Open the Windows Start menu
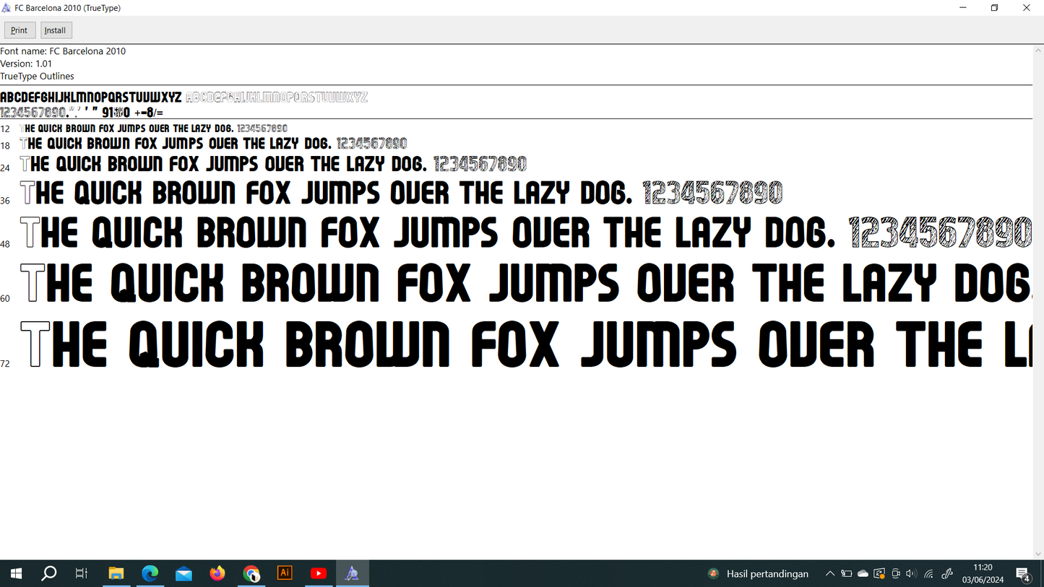The height and width of the screenshot is (587, 1044). [x=16, y=573]
